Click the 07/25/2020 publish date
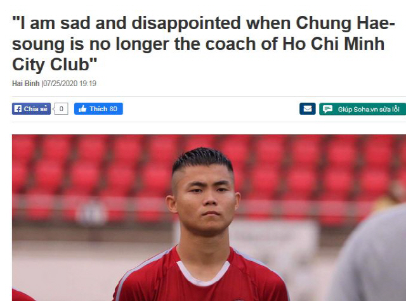 coord(60,84)
